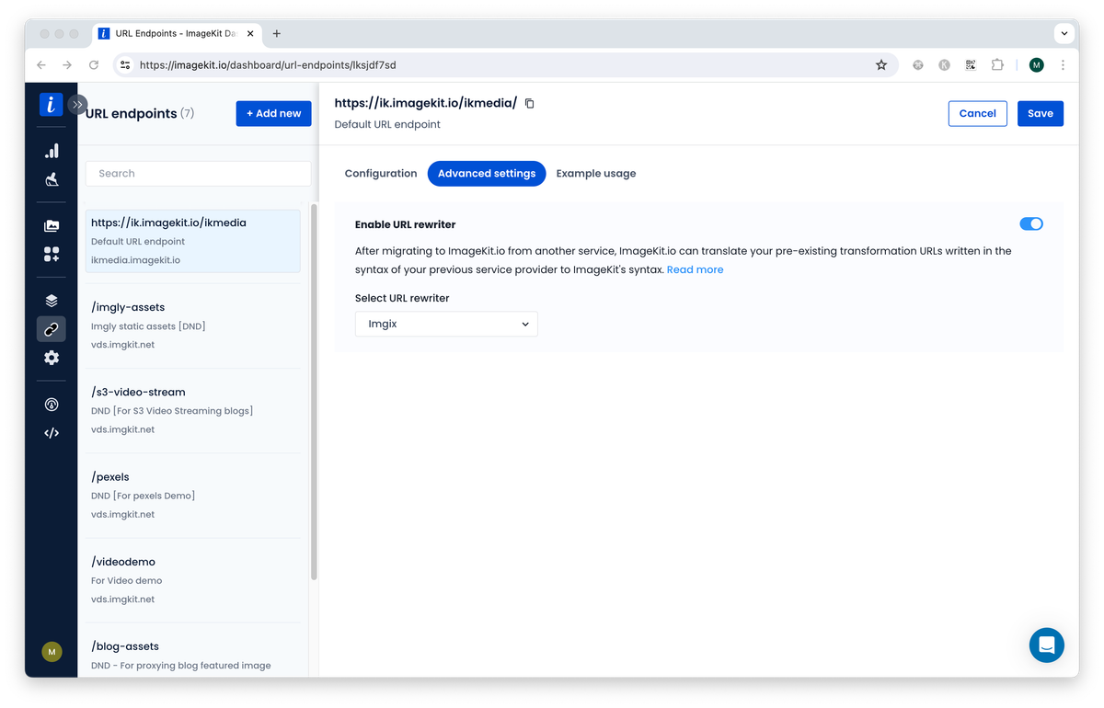Open the circular arrow sidebar icon
The width and height of the screenshot is (1104, 708).
[52, 405]
